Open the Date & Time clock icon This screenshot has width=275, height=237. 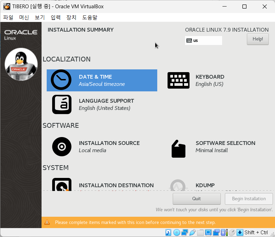pyautogui.click(x=61, y=80)
